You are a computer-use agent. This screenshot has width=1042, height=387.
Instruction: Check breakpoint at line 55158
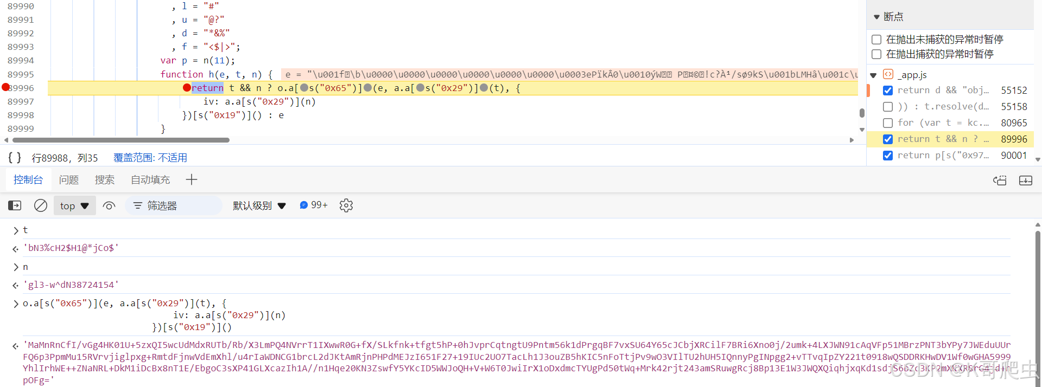pyautogui.click(x=888, y=107)
